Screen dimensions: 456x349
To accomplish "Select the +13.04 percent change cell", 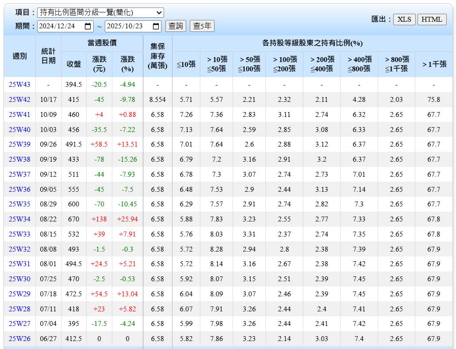I will [x=127, y=294].
